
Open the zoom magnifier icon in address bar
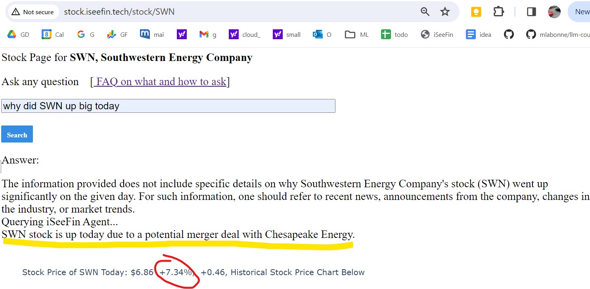pyautogui.click(x=425, y=12)
